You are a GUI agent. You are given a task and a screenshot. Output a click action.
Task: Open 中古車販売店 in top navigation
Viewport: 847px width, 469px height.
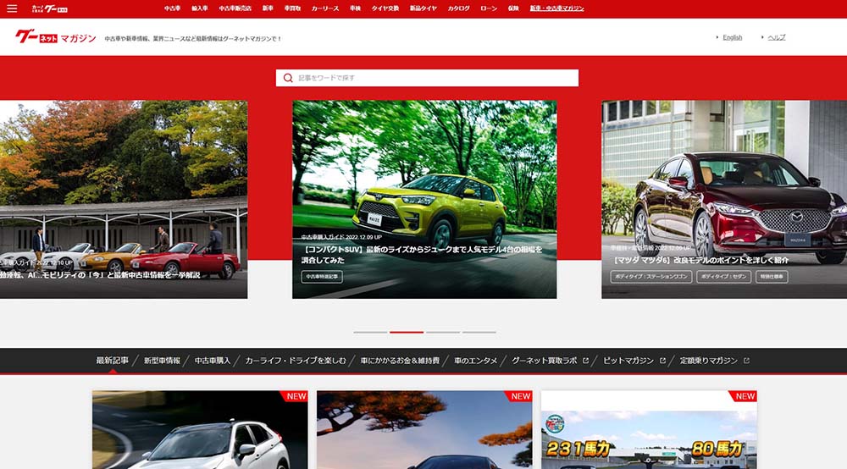click(235, 8)
